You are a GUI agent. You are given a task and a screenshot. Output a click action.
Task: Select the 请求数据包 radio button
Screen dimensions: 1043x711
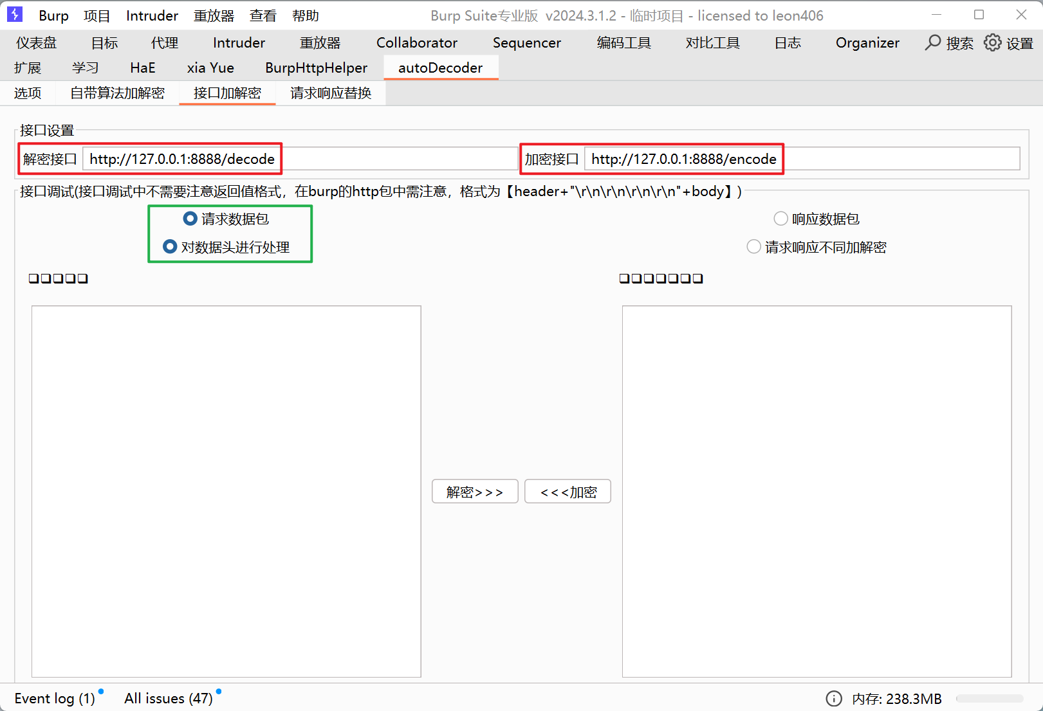click(190, 219)
